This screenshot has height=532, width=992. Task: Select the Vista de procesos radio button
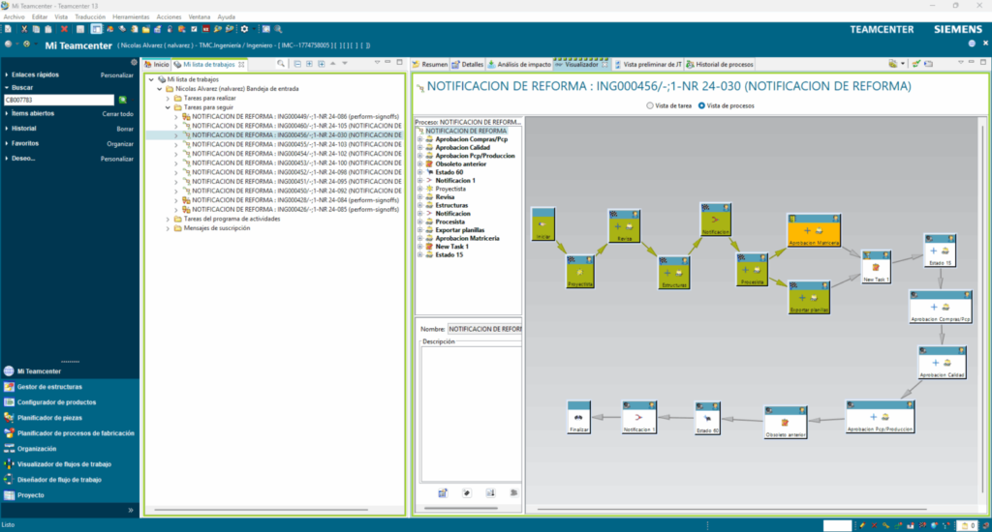pos(702,104)
